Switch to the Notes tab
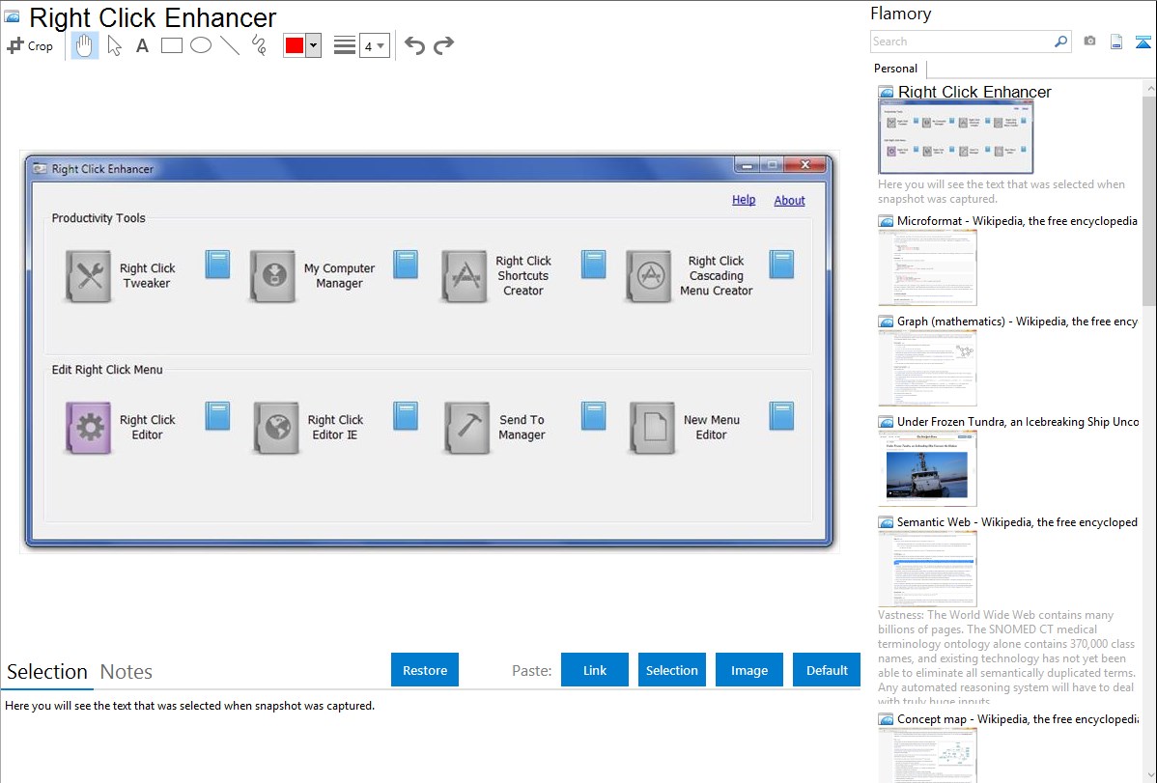Image resolution: width=1157 pixels, height=783 pixels. 127,672
